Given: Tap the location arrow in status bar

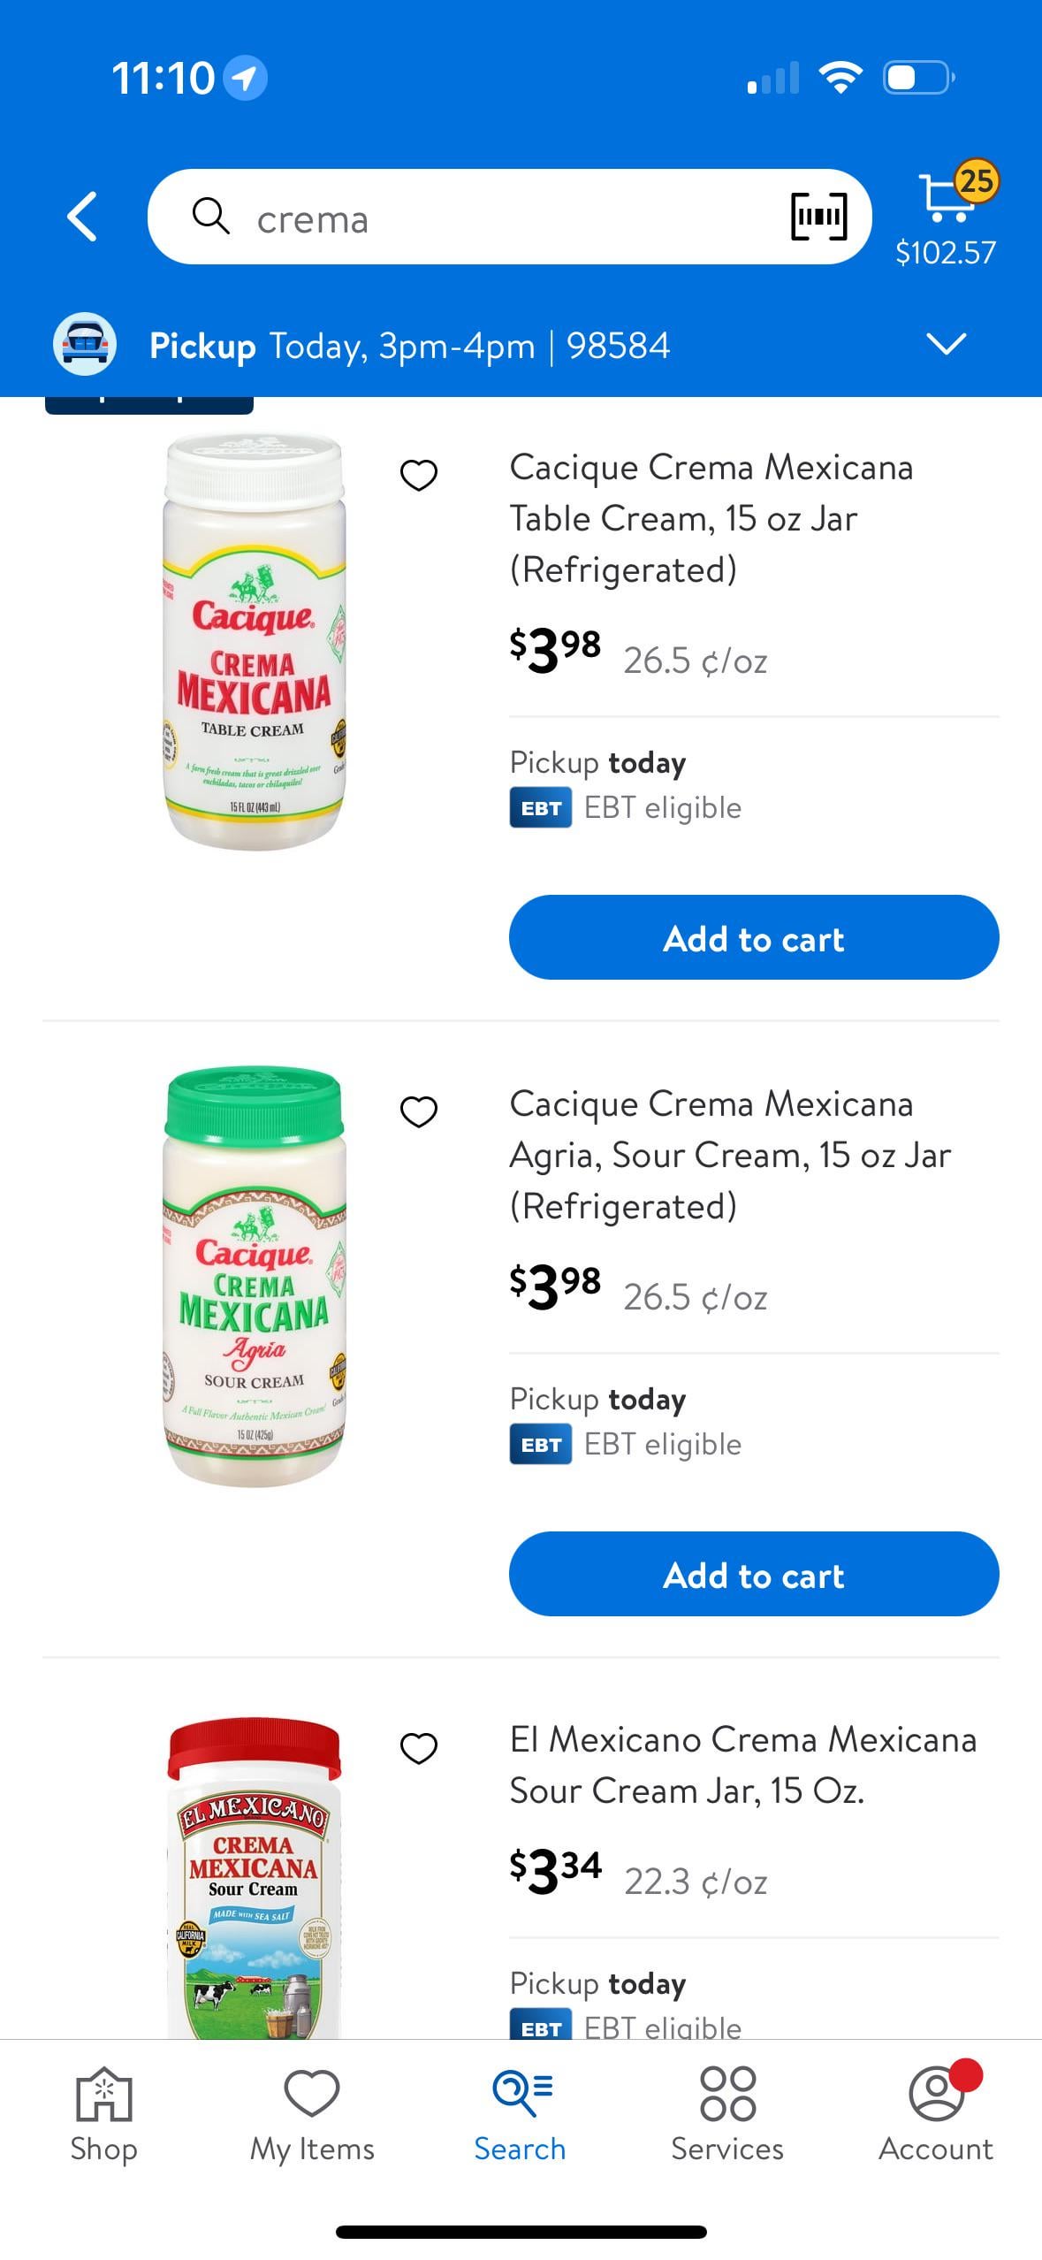Looking at the screenshot, I should click(x=245, y=78).
